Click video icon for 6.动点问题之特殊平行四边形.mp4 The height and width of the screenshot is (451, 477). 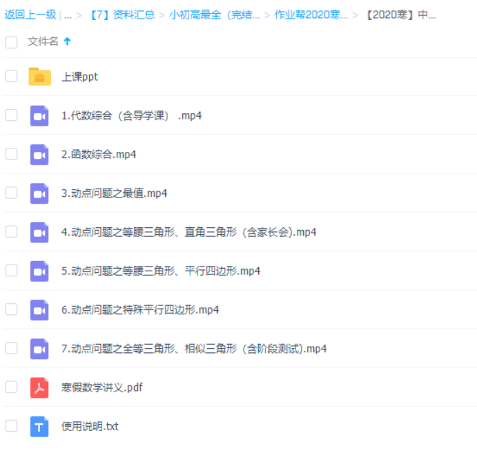[x=39, y=310]
